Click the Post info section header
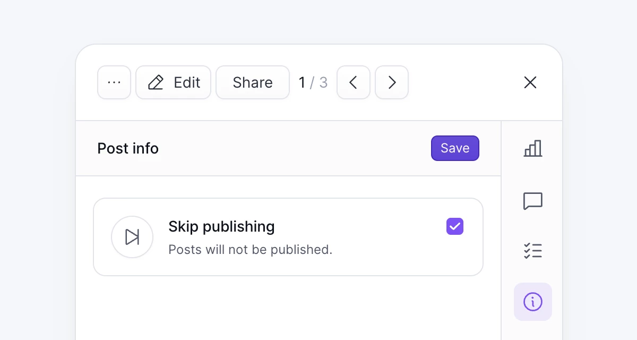The width and height of the screenshot is (637, 340). pos(128,148)
